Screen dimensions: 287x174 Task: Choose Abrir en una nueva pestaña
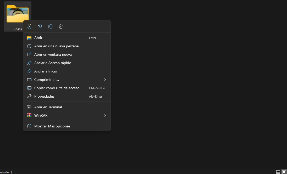coord(56,46)
